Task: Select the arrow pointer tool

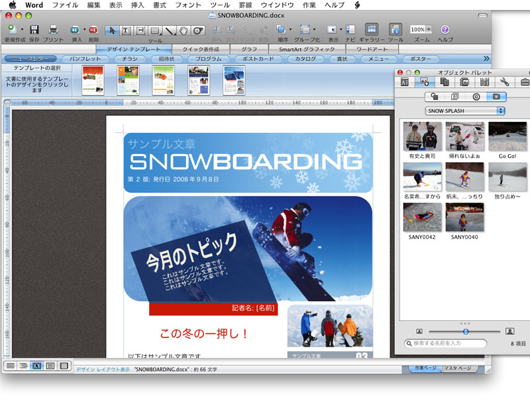Action: 112,30
